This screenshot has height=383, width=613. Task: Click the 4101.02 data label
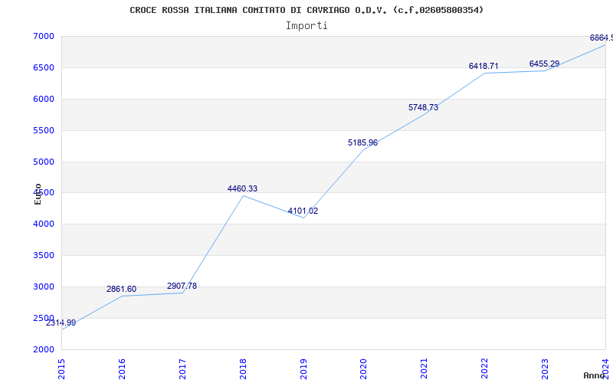point(303,211)
